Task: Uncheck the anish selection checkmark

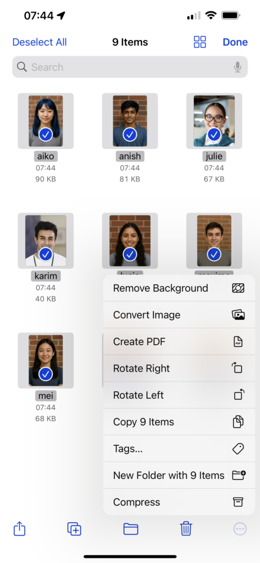Action: [130, 135]
